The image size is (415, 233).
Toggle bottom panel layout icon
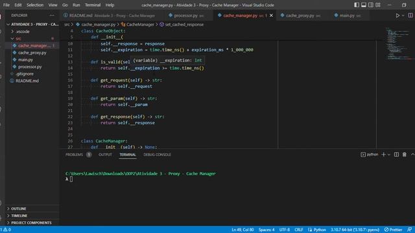[364, 5]
